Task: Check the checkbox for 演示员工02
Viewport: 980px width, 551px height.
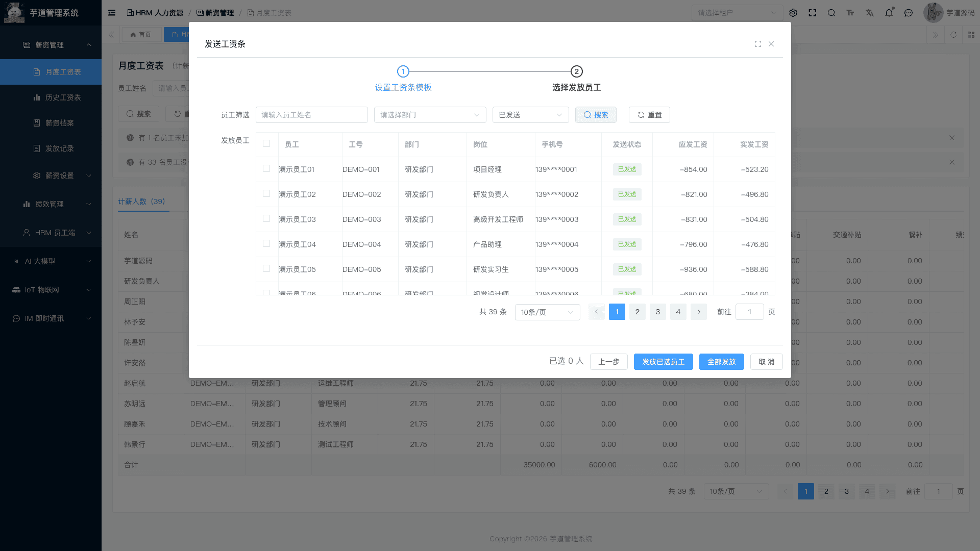Action: point(266,193)
